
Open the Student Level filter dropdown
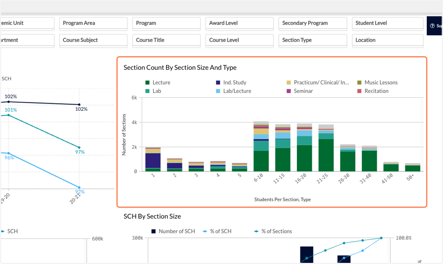tap(388, 23)
